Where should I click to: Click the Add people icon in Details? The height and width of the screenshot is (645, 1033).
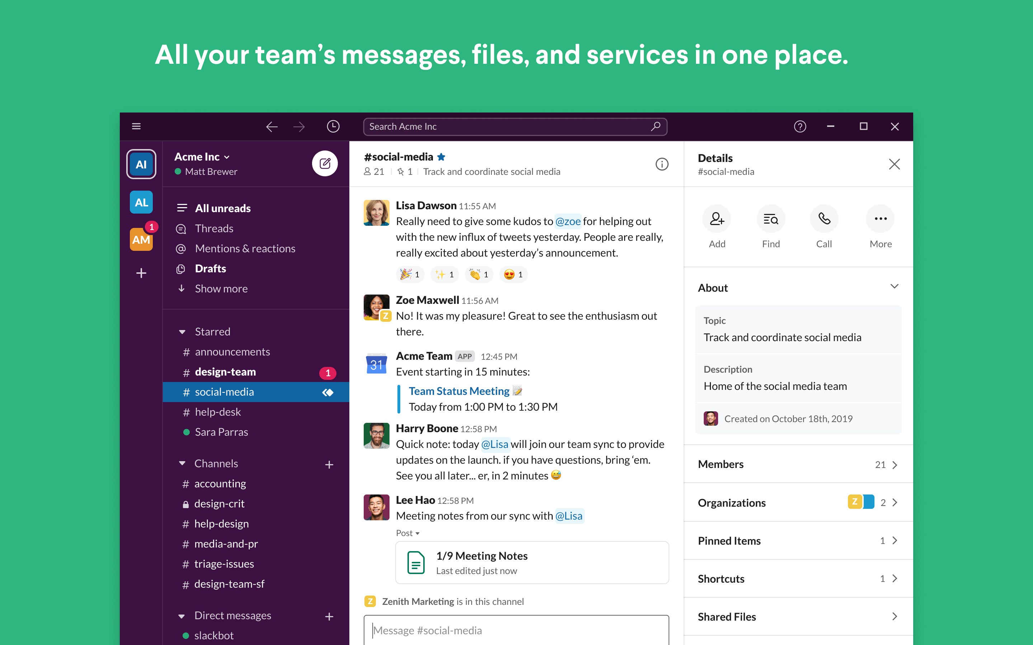click(717, 219)
